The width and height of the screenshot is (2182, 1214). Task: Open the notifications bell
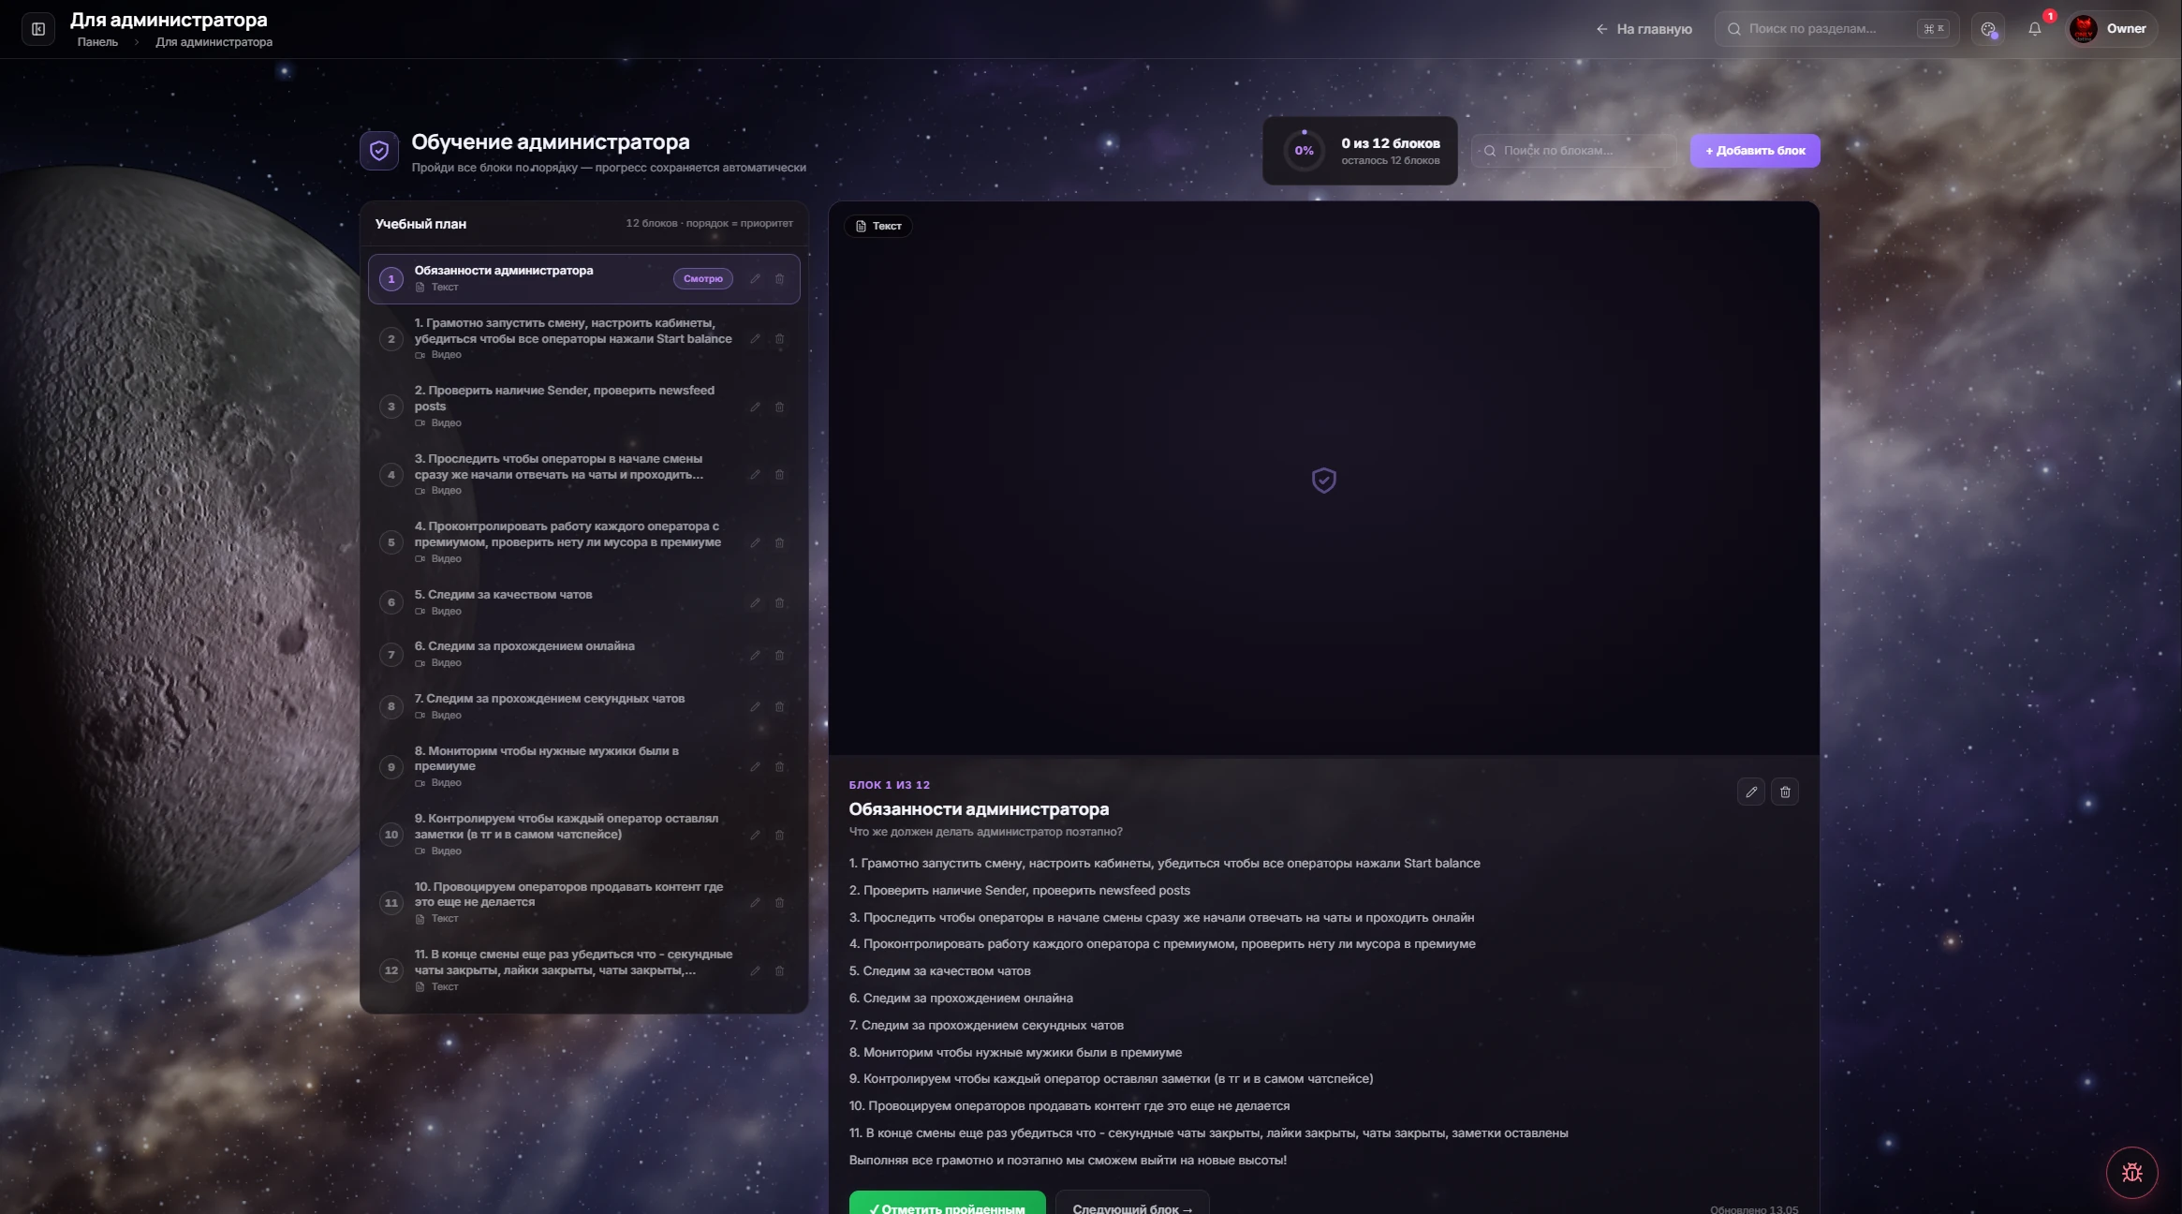(x=2034, y=29)
